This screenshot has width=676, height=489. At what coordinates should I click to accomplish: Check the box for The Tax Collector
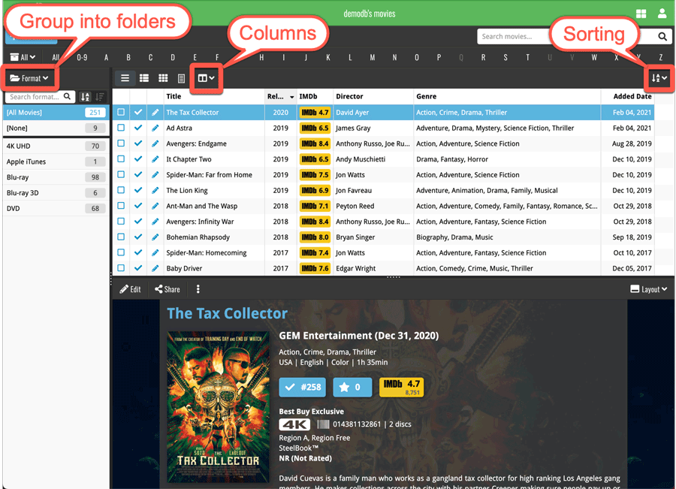121,112
